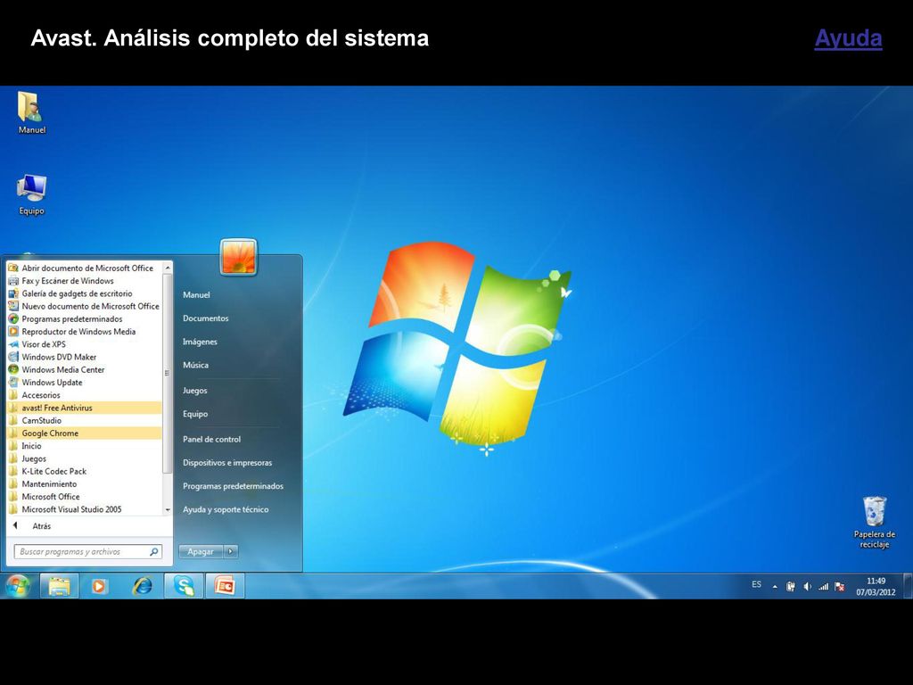Open Ayuda y soporte técnico
The image size is (913, 685).
coord(226,509)
